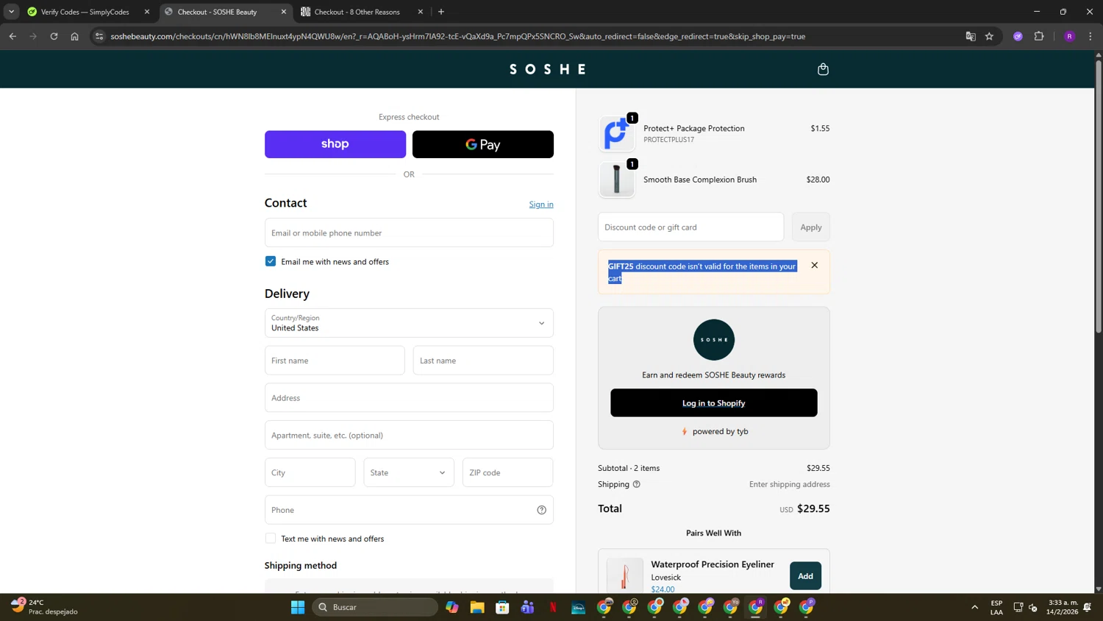
Task: Switch to Checkout - 8 Other Reasons tab
Action: 357,12
